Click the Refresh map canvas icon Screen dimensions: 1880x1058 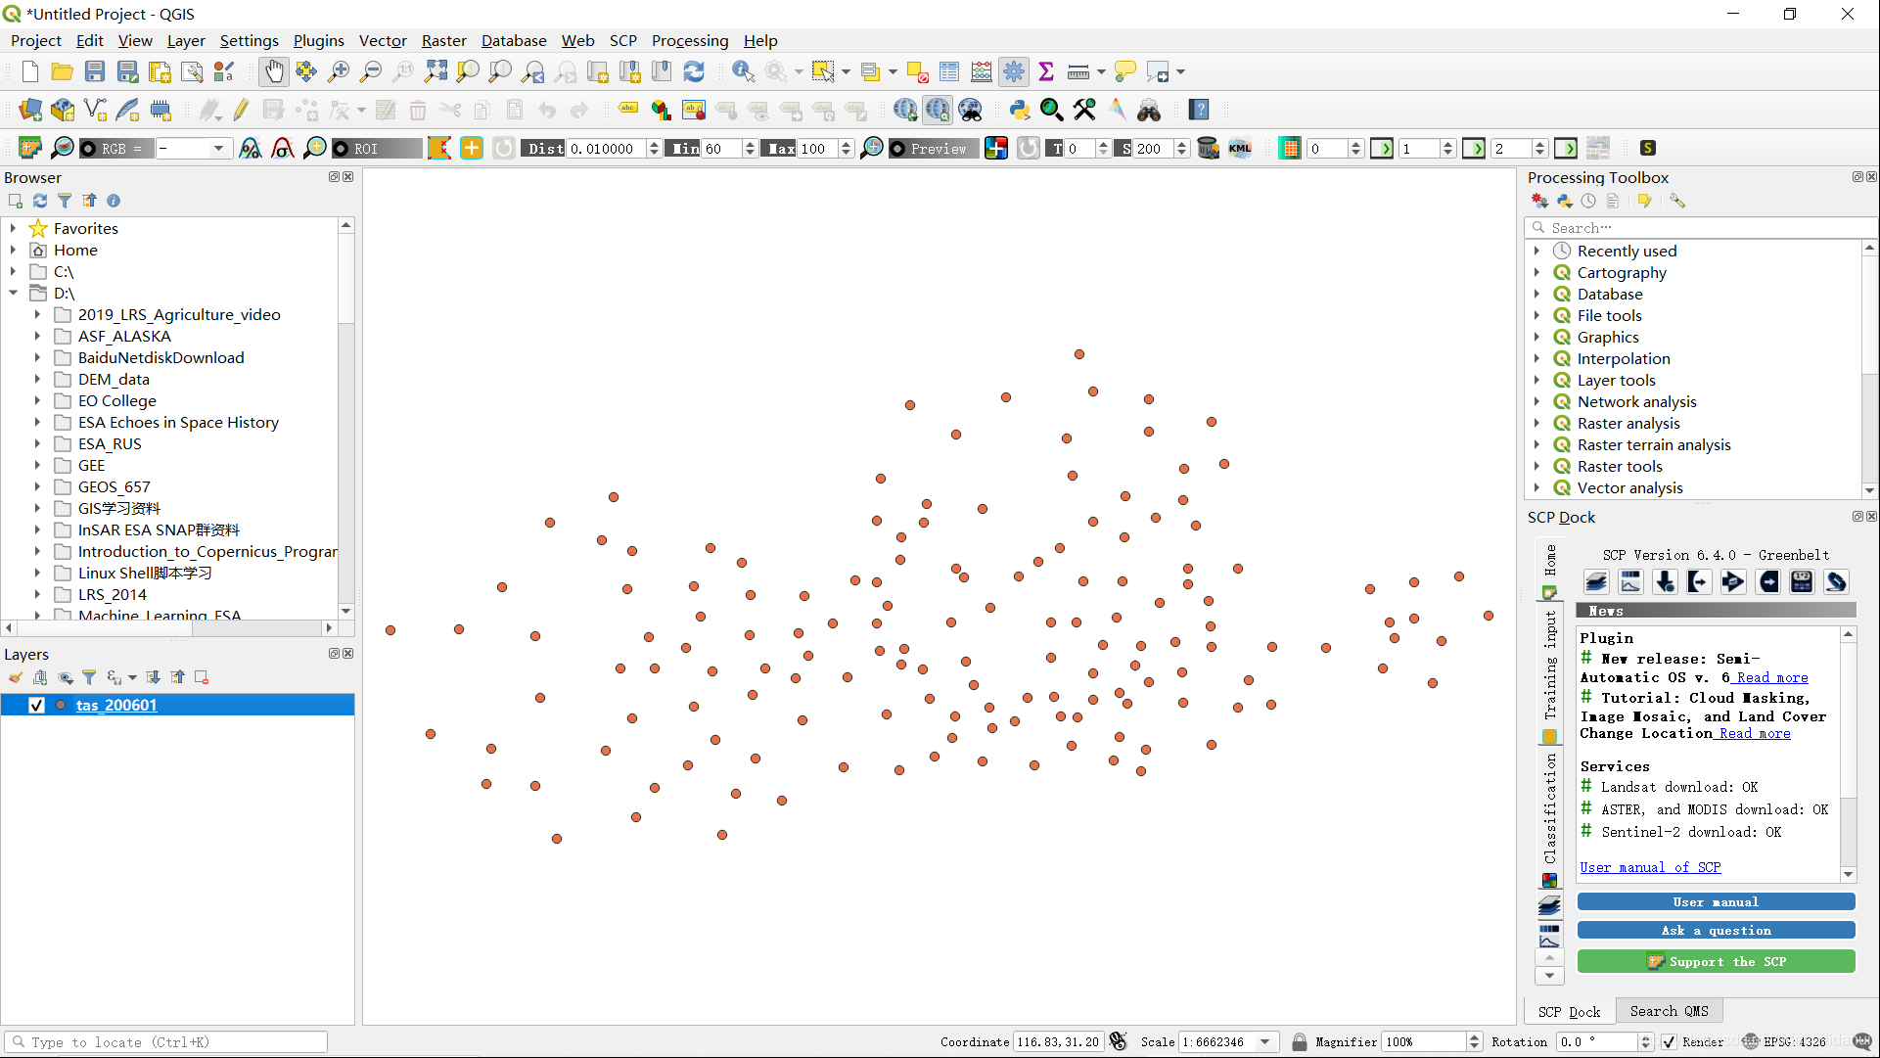(694, 71)
